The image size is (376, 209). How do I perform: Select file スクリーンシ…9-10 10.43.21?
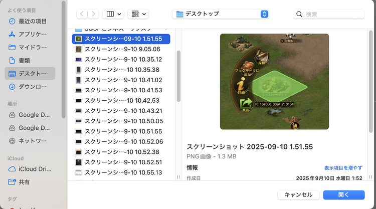point(121,111)
